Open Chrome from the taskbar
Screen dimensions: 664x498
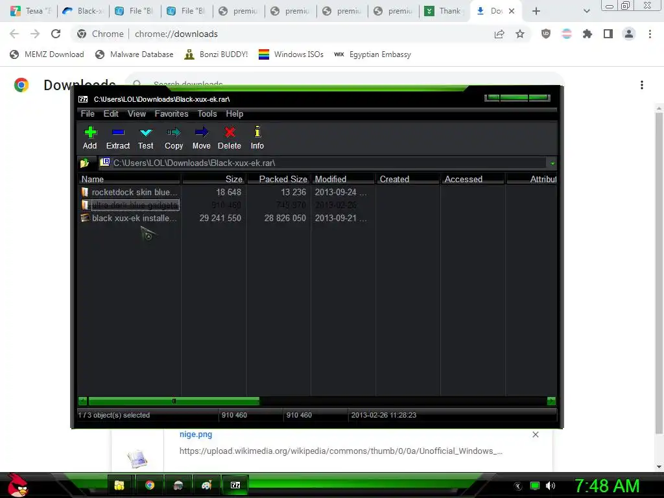point(150,485)
